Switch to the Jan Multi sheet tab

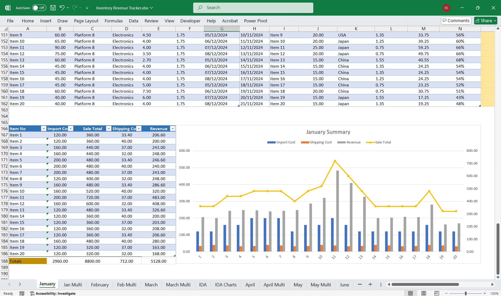point(73,285)
